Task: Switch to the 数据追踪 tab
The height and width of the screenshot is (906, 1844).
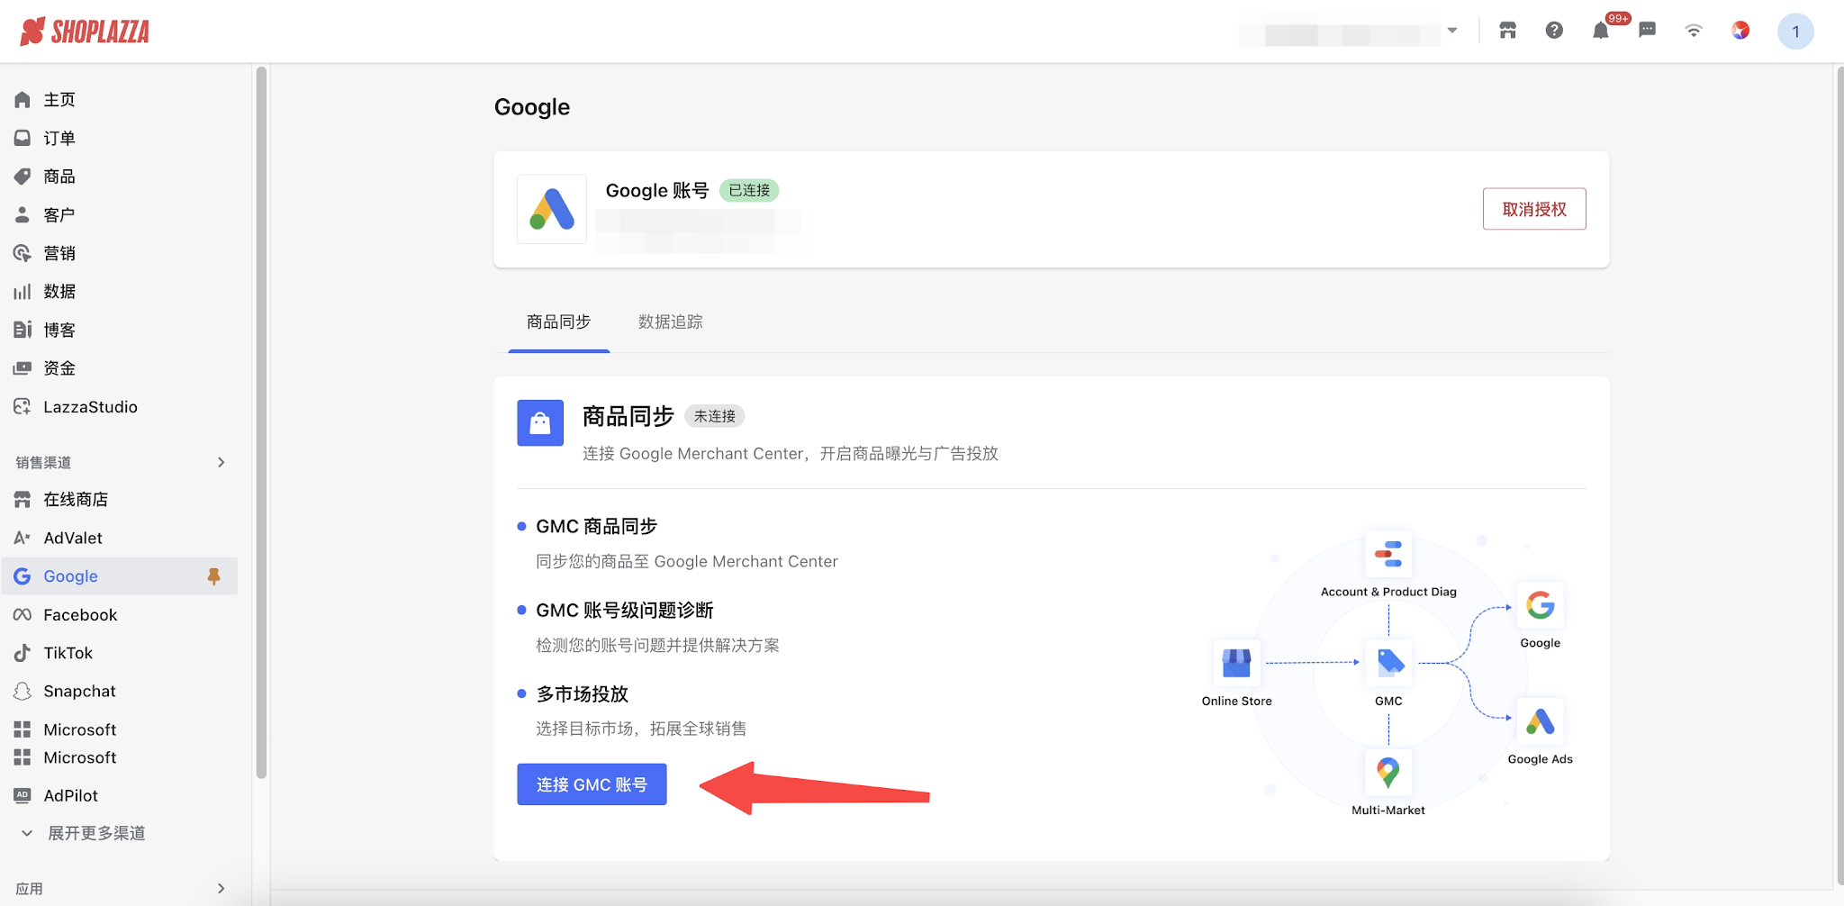Action: (x=671, y=322)
